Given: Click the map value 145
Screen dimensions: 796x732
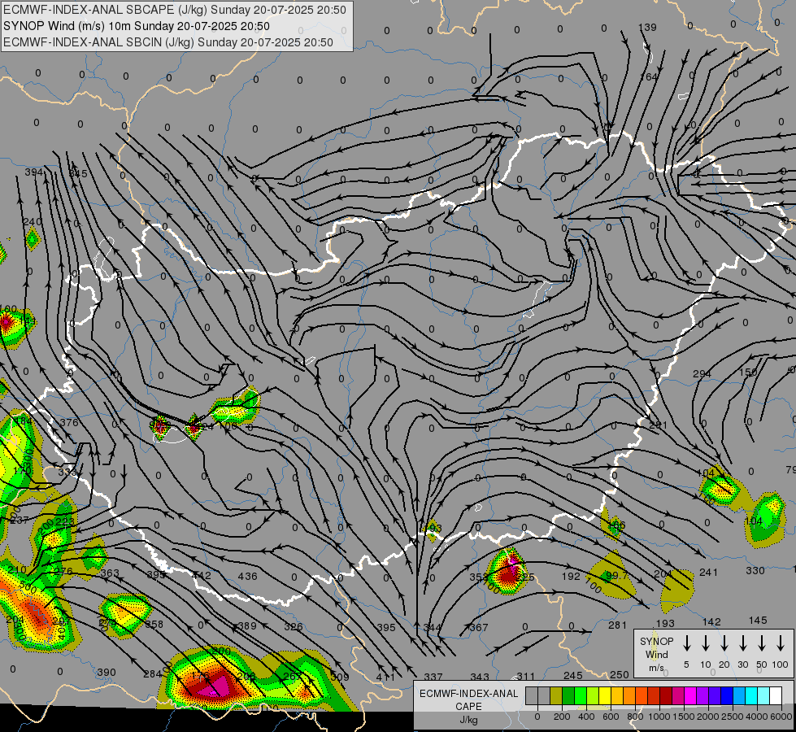Looking at the screenshot, I should (x=758, y=621).
